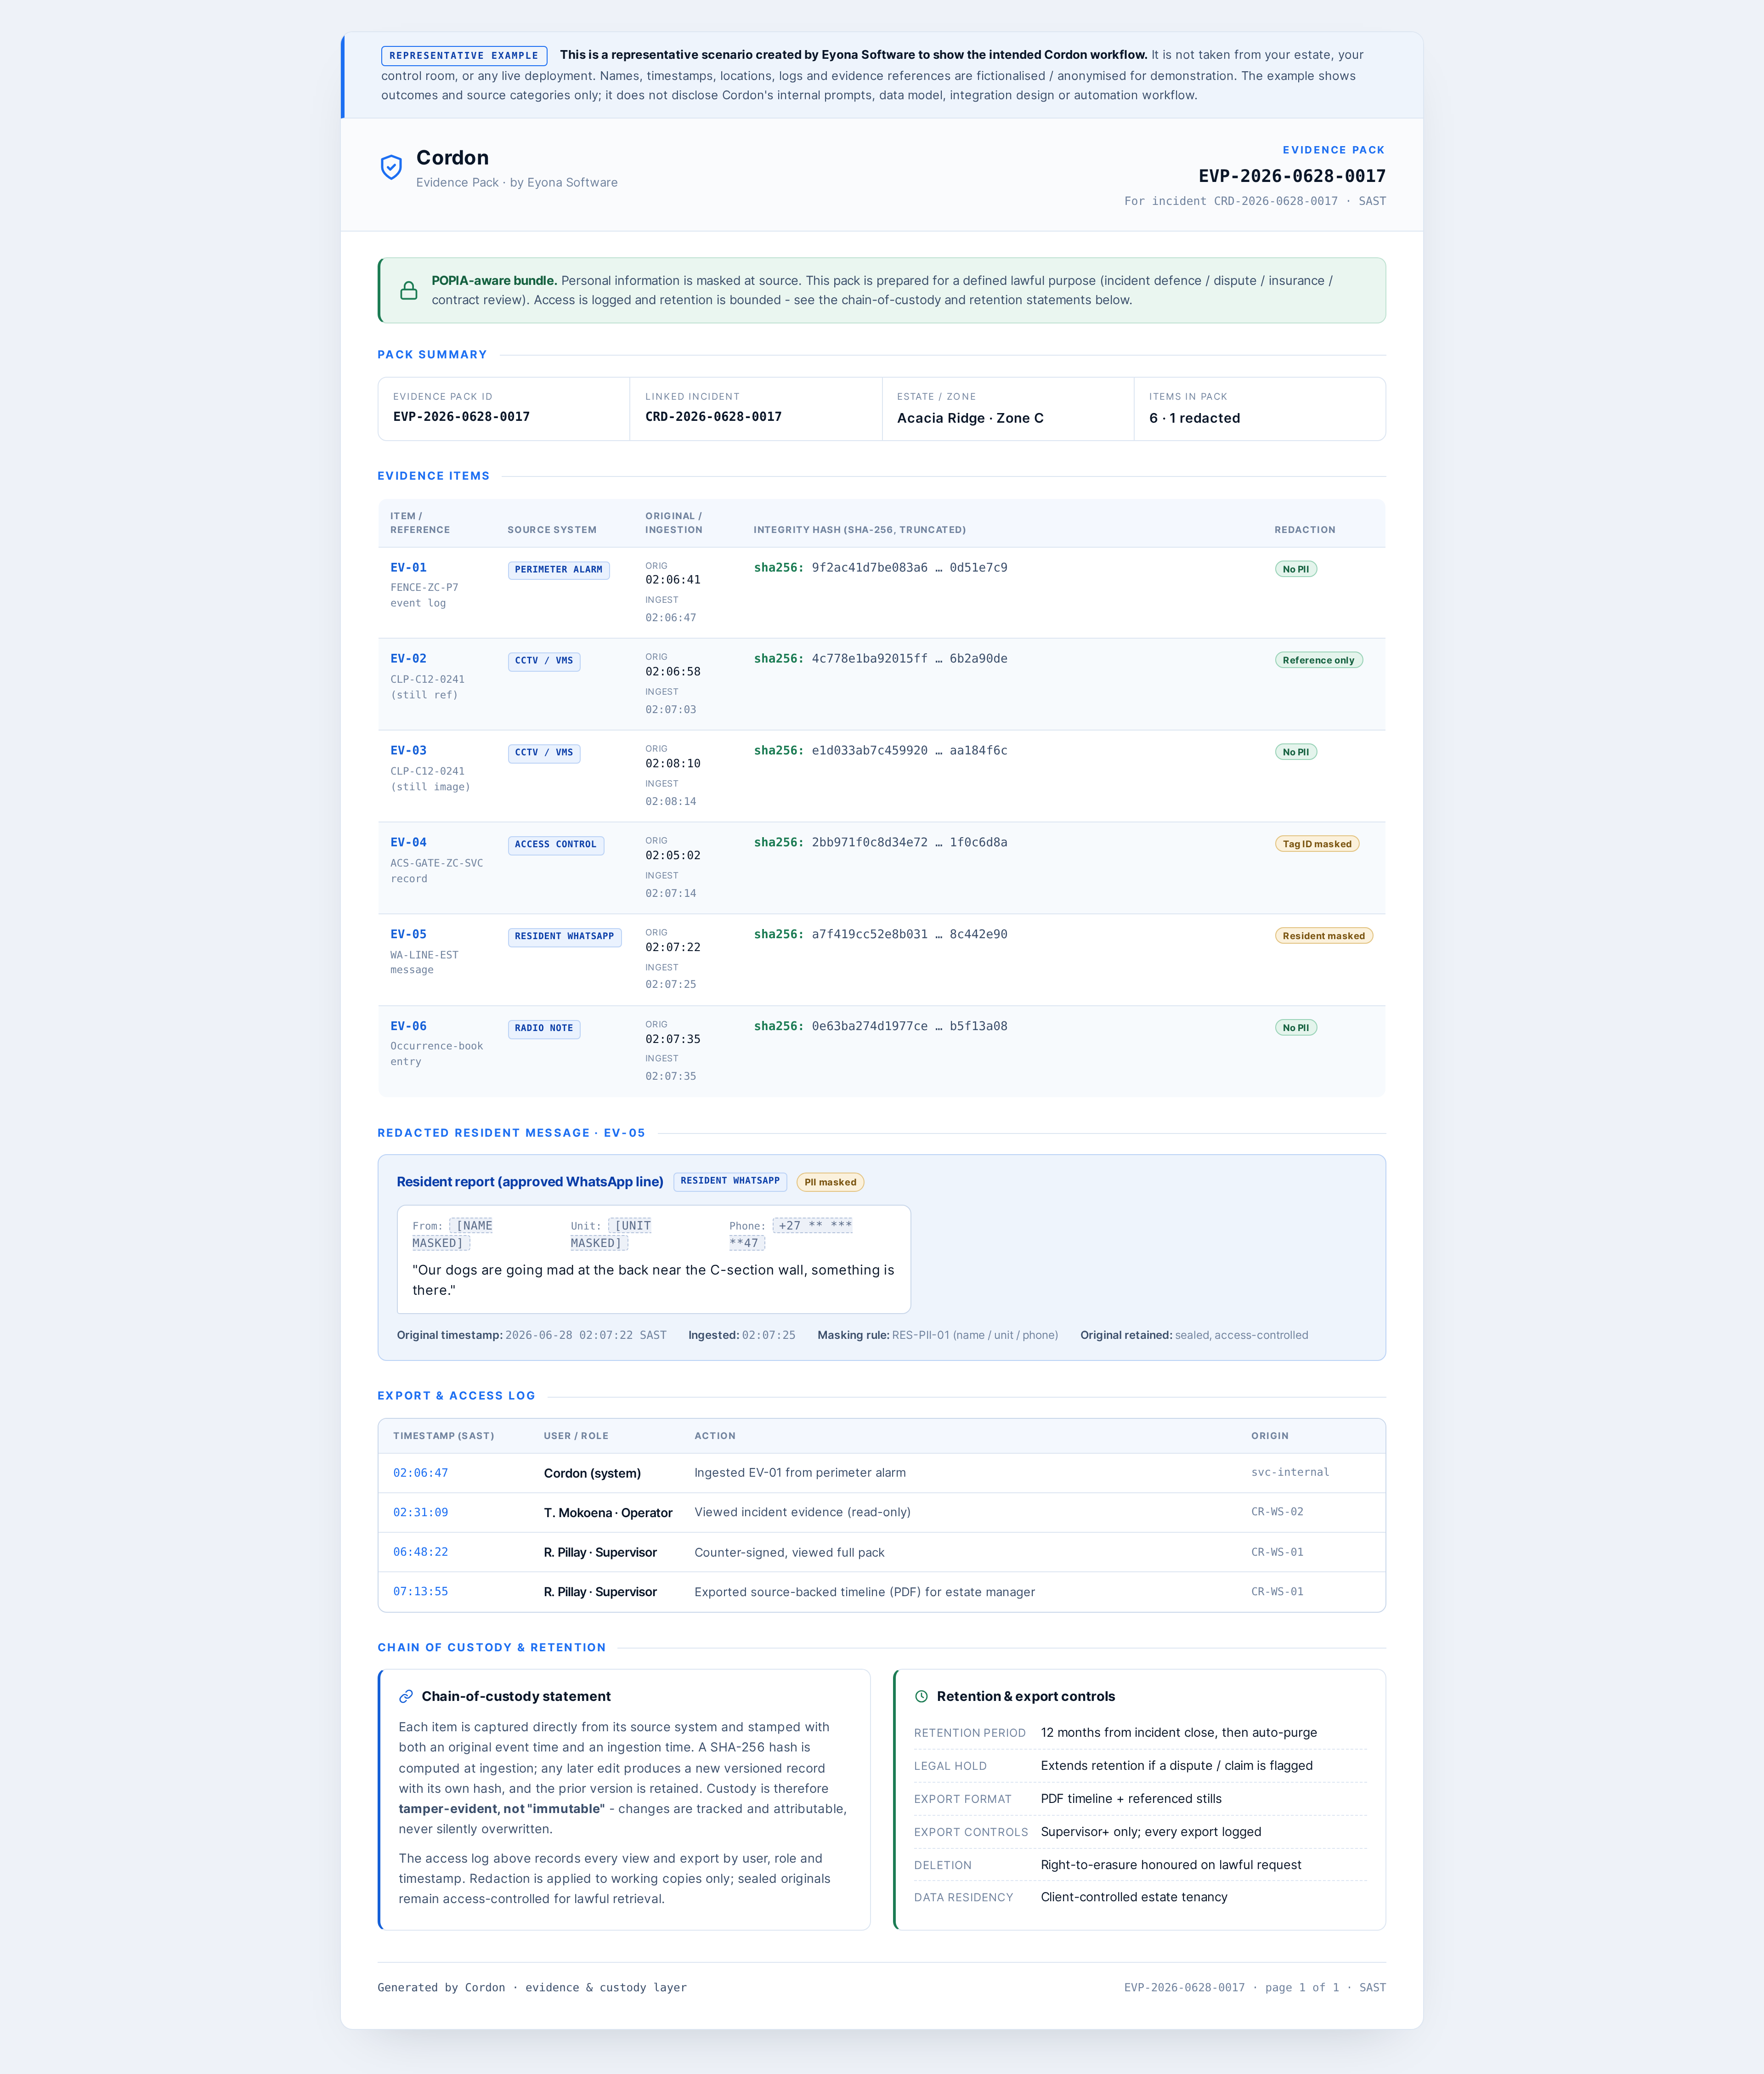Click the ACCESS CONTROL source tag
1764x2074 pixels.
(x=555, y=845)
